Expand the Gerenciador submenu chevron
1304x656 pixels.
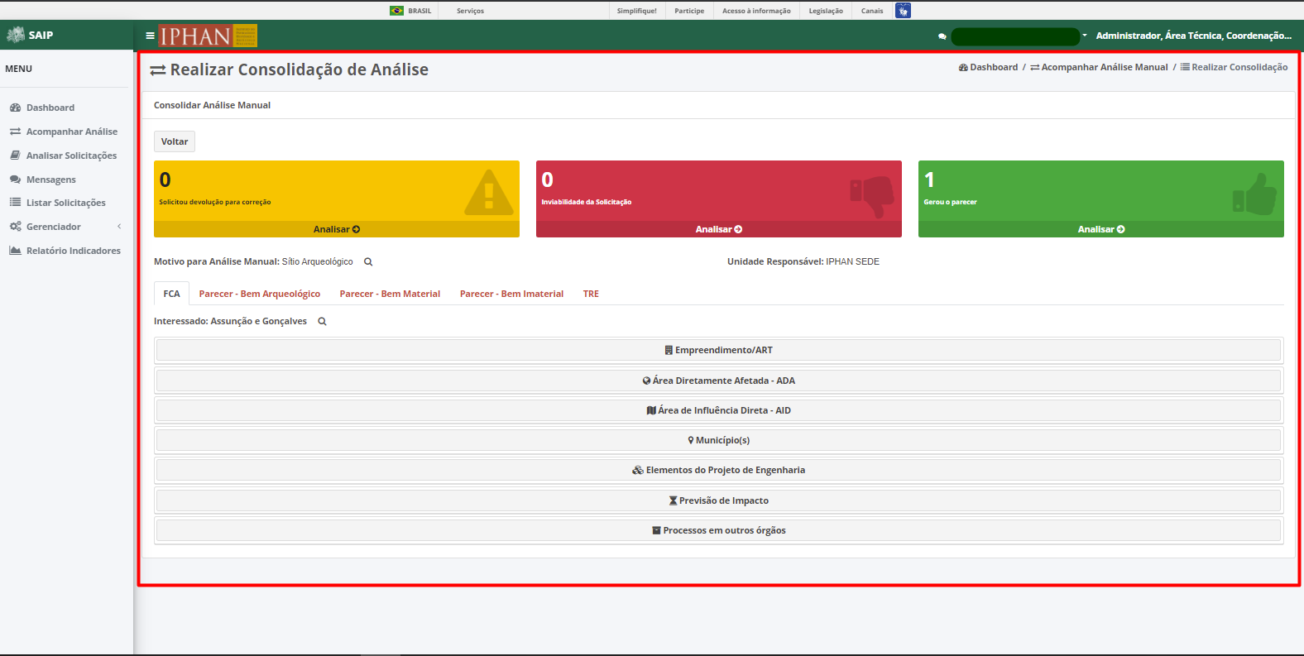(x=119, y=227)
